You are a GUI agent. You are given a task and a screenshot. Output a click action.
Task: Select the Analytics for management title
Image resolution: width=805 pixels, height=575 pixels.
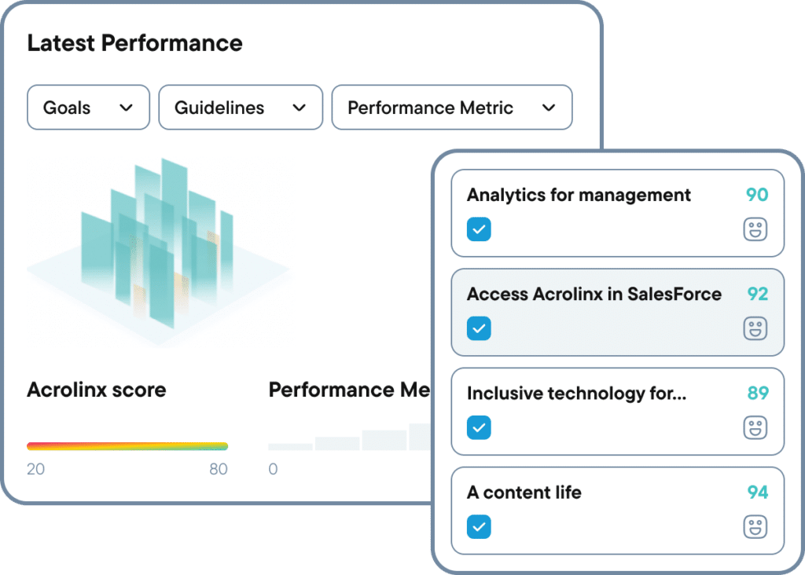tap(579, 195)
